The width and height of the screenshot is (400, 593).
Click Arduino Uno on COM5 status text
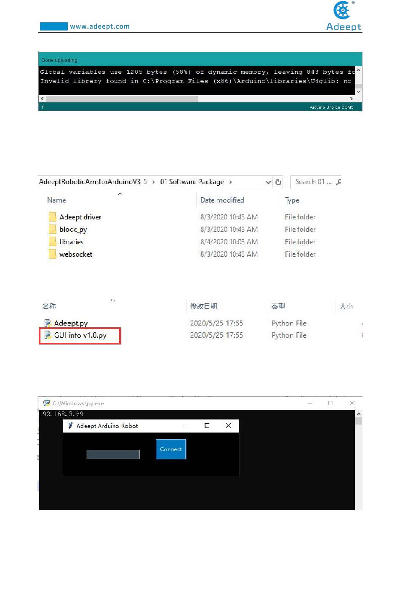point(332,107)
